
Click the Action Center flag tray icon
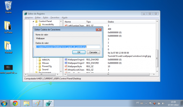point(150,103)
